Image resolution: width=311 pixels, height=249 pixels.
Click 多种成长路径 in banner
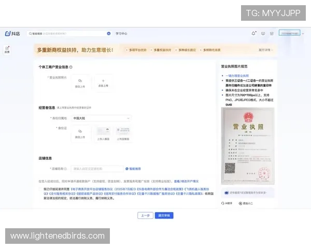click(187, 50)
